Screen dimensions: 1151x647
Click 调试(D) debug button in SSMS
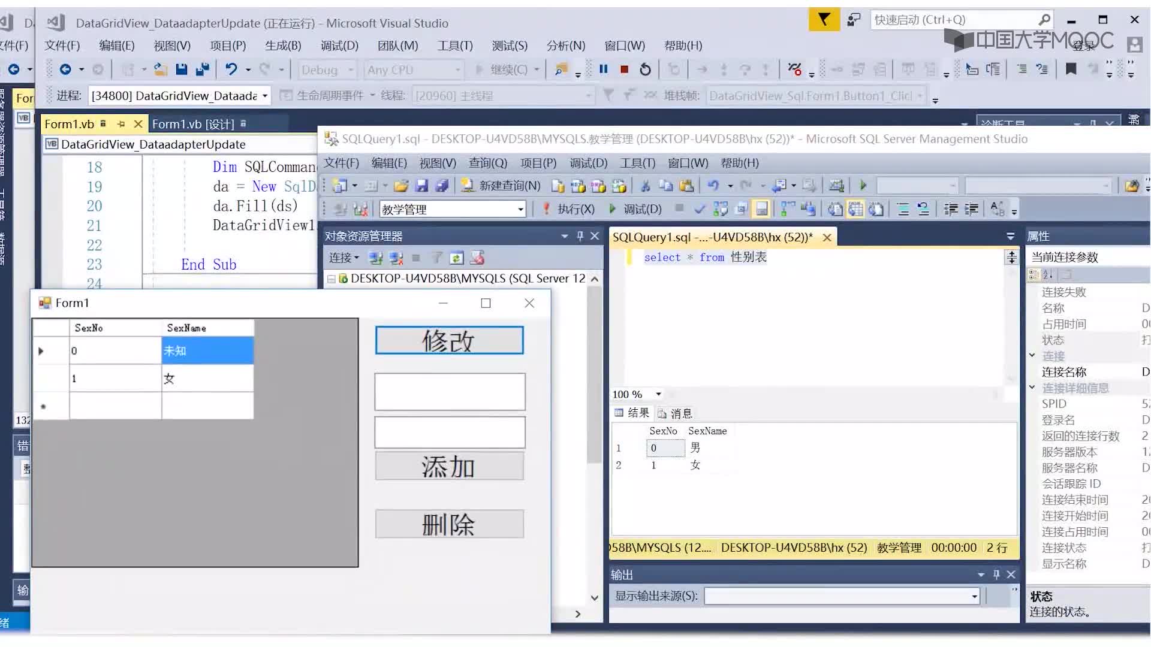click(x=635, y=209)
